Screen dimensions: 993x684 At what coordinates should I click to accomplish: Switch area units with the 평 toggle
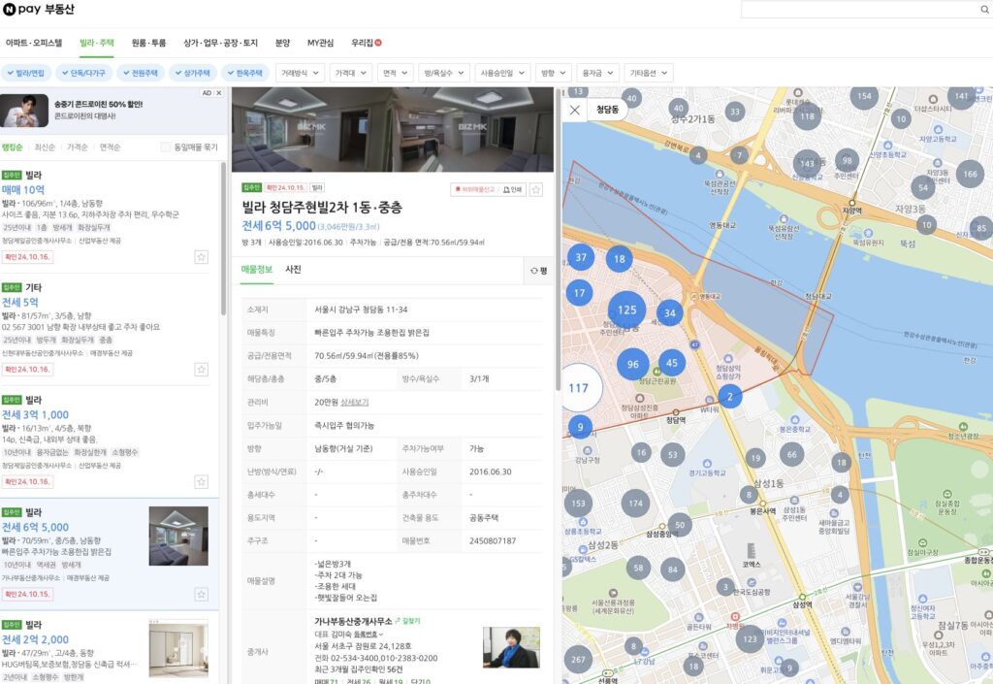(539, 271)
